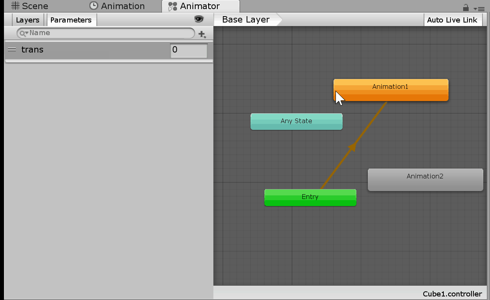Select the Any State node

(296, 121)
